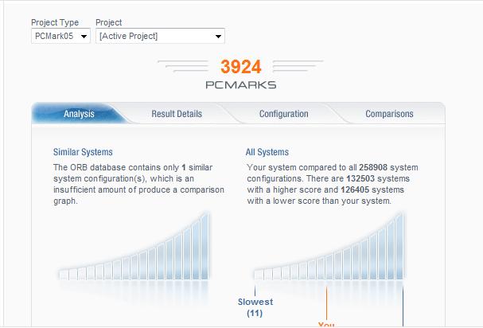Click the fastest marker line at graph end
The height and width of the screenshot is (328, 483).
coord(403,307)
